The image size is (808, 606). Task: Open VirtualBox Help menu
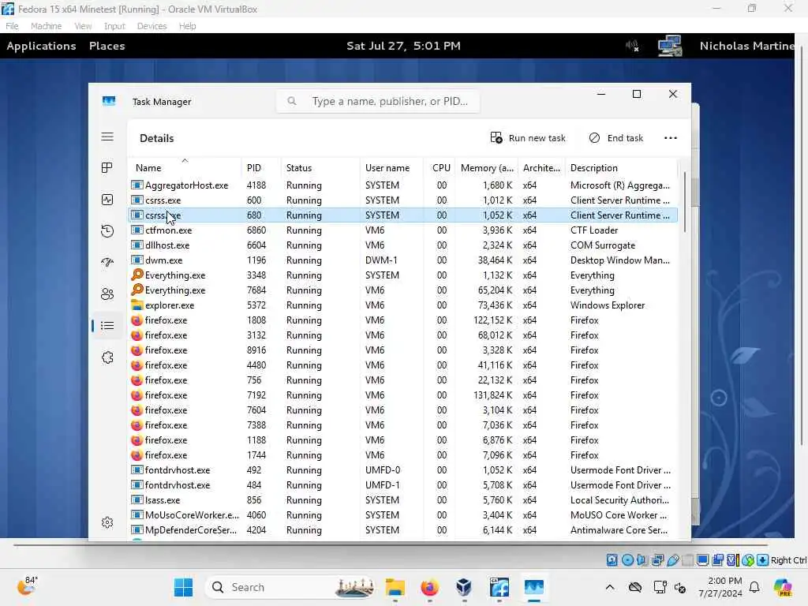coord(187,26)
